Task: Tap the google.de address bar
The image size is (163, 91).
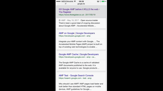Action: pyautogui.click(x=81, y=4)
